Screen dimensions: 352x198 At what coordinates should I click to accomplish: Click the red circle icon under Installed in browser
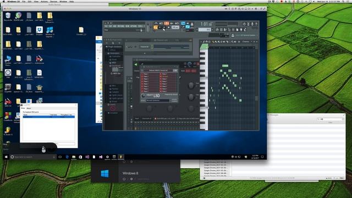[x=113, y=109]
